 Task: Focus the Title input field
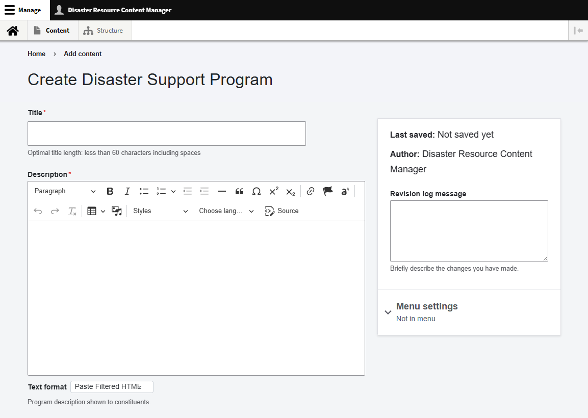[167, 134]
